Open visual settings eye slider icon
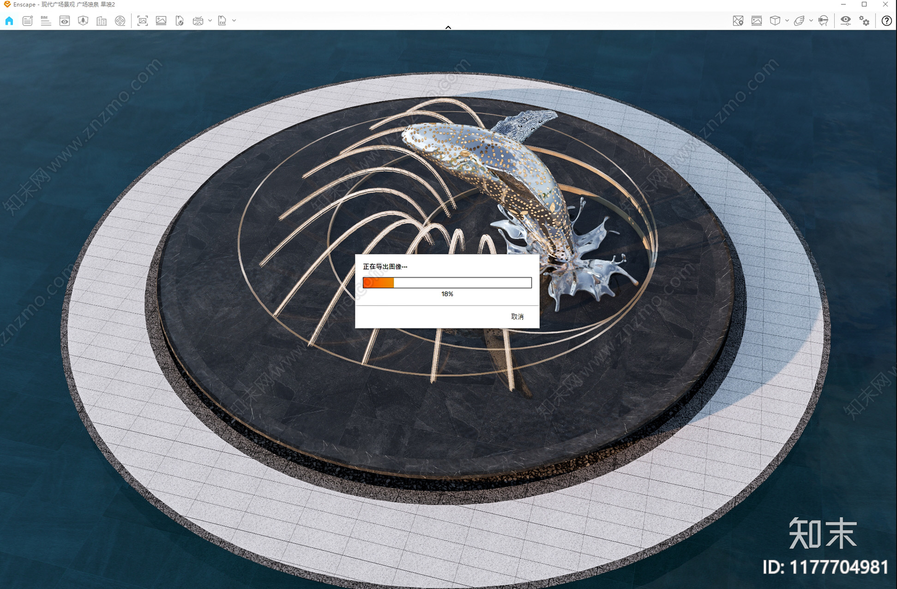The height and width of the screenshot is (589, 897). (x=845, y=21)
